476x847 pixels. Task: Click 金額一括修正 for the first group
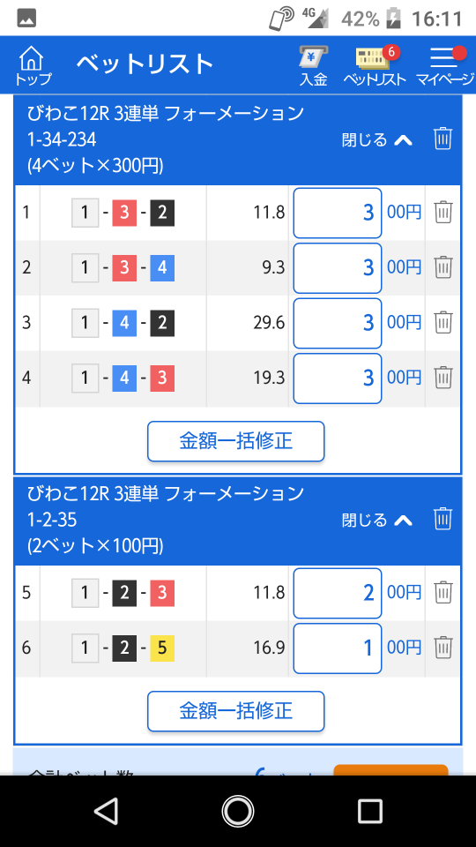point(236,441)
